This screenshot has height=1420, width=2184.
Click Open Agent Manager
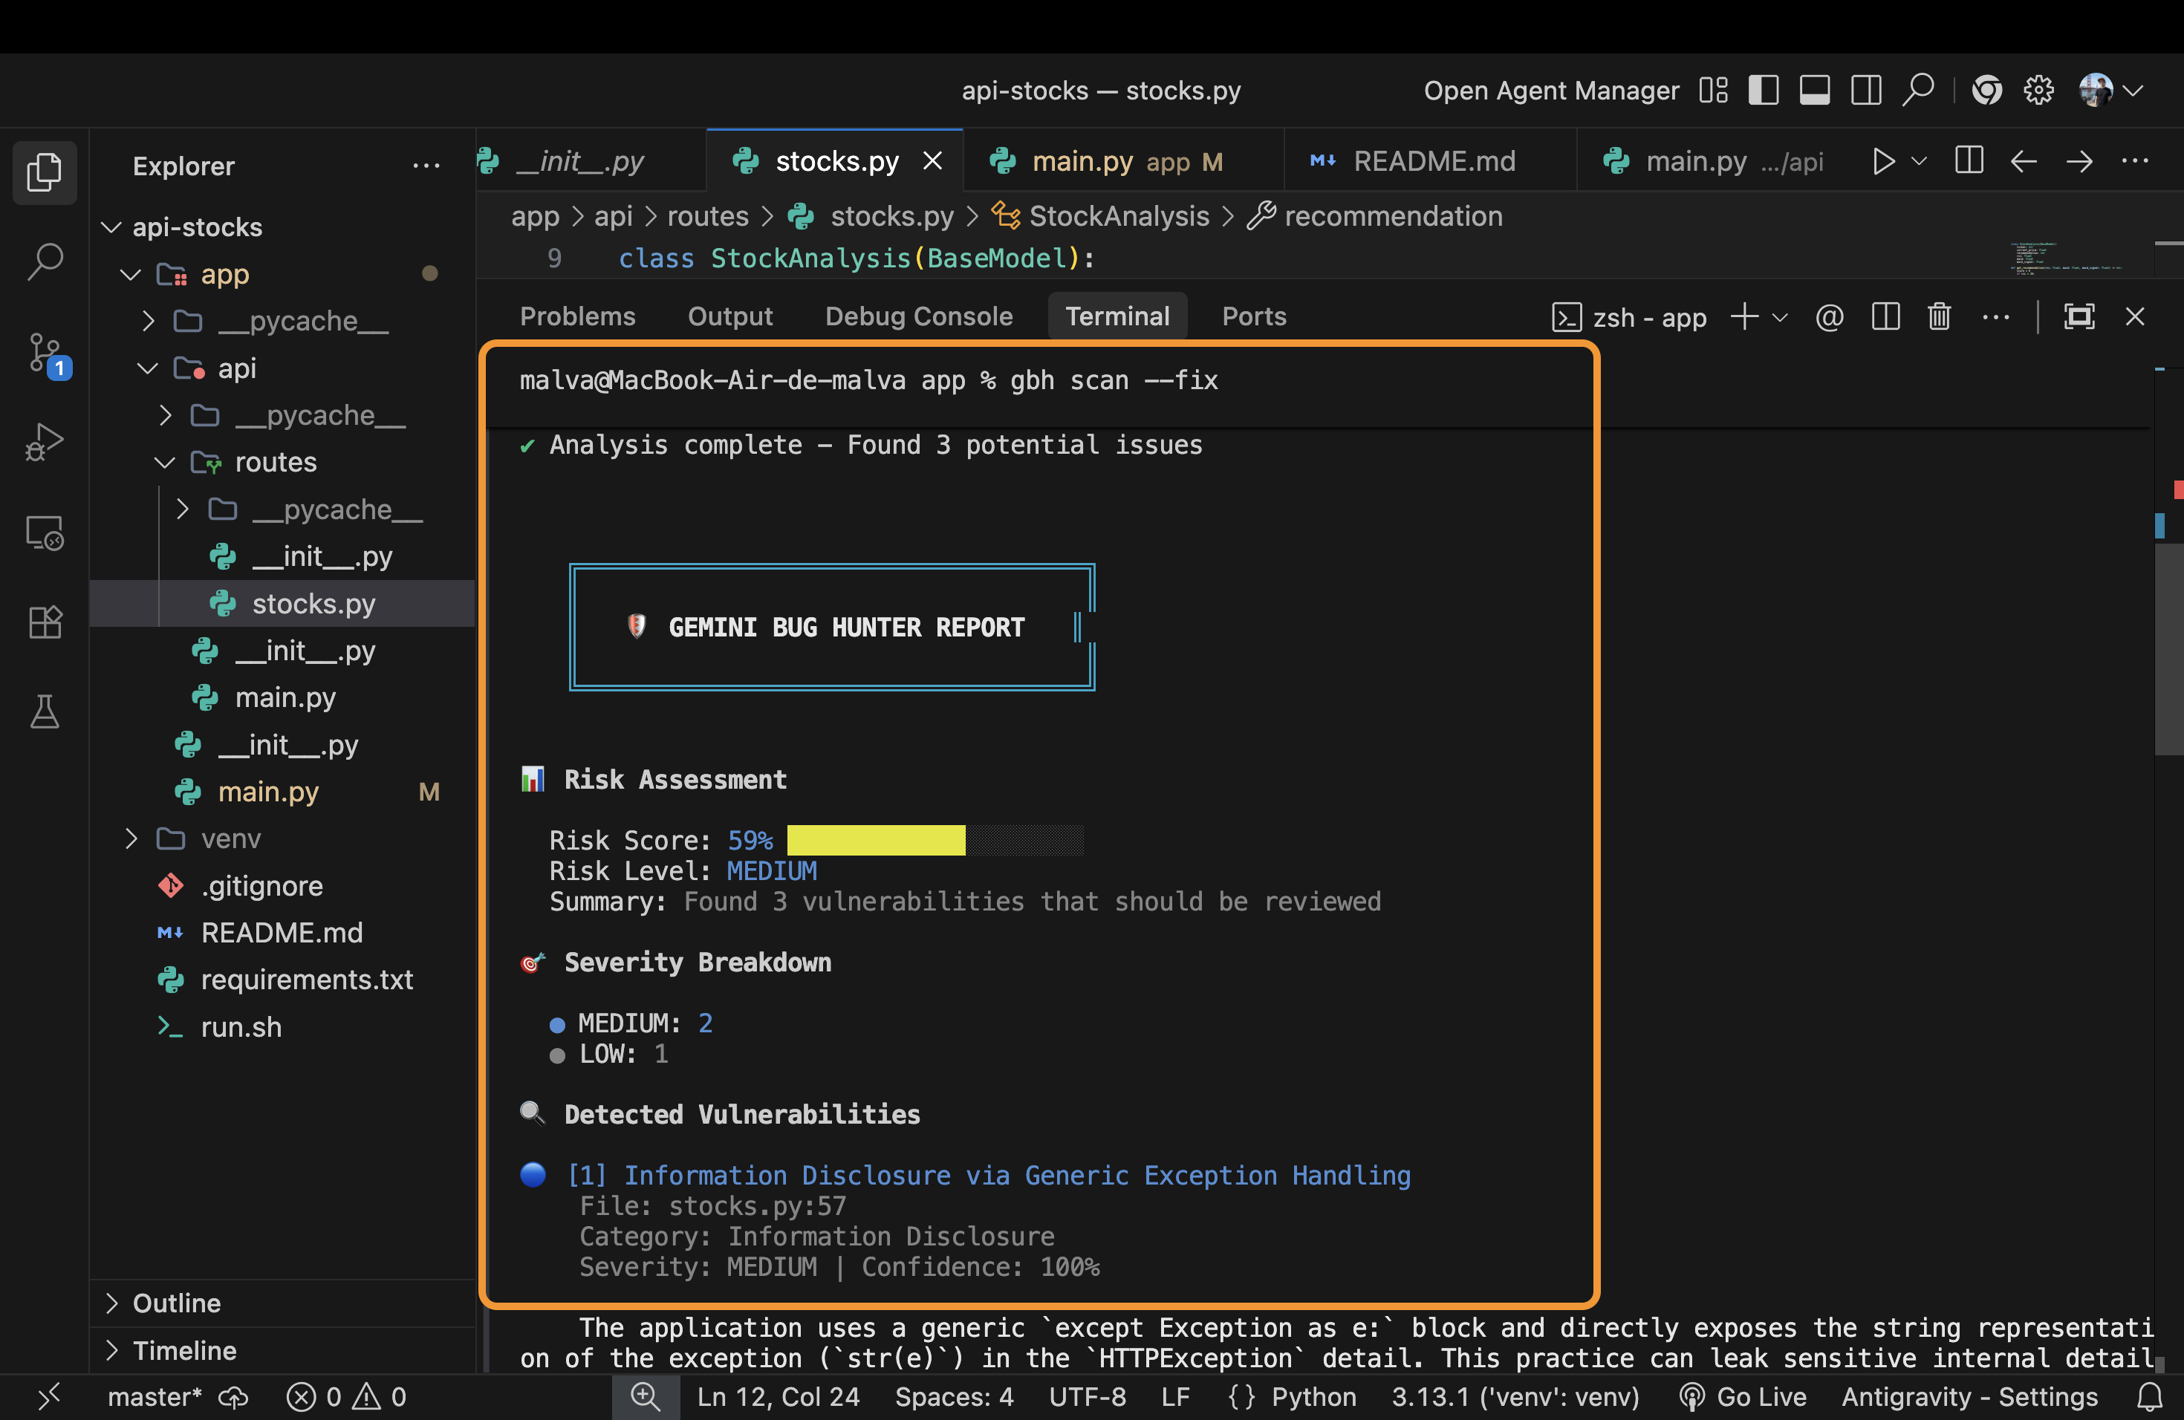click(x=1551, y=90)
